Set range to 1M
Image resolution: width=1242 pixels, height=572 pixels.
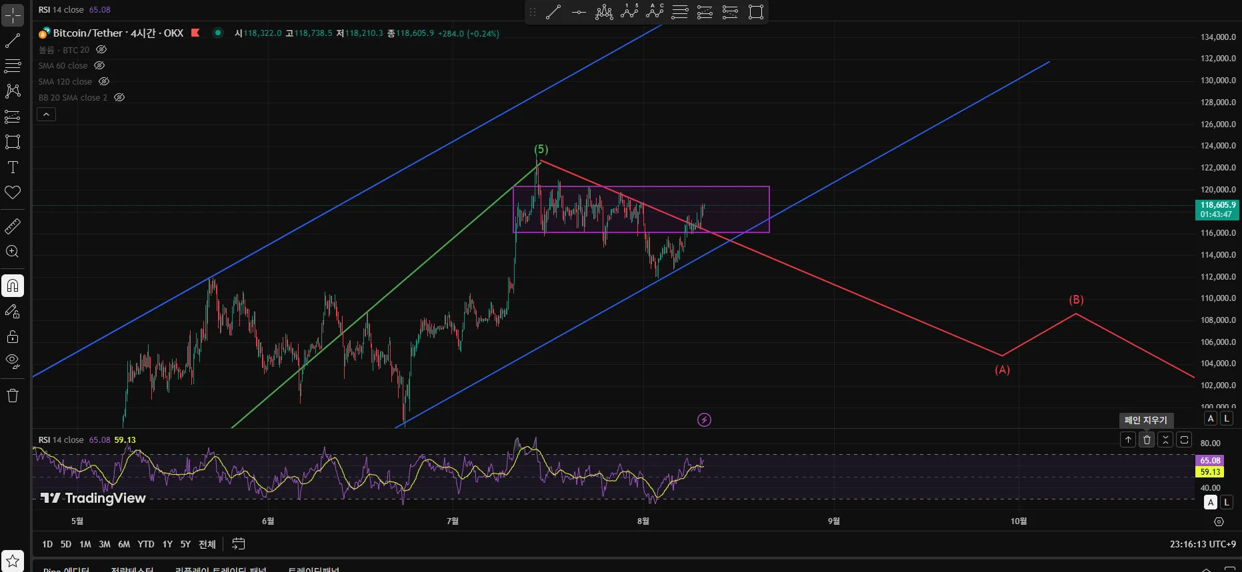coord(85,544)
